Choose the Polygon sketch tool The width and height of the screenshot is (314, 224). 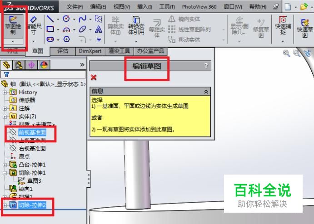tap(66, 39)
